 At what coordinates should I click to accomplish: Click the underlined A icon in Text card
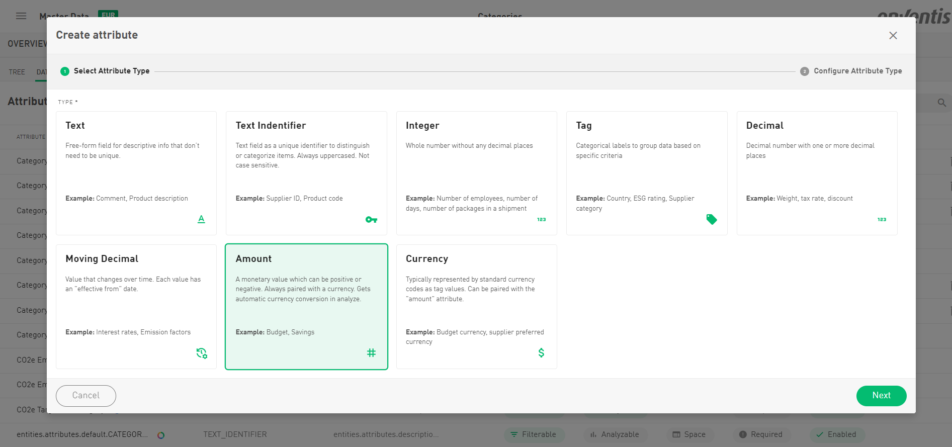pyautogui.click(x=201, y=219)
